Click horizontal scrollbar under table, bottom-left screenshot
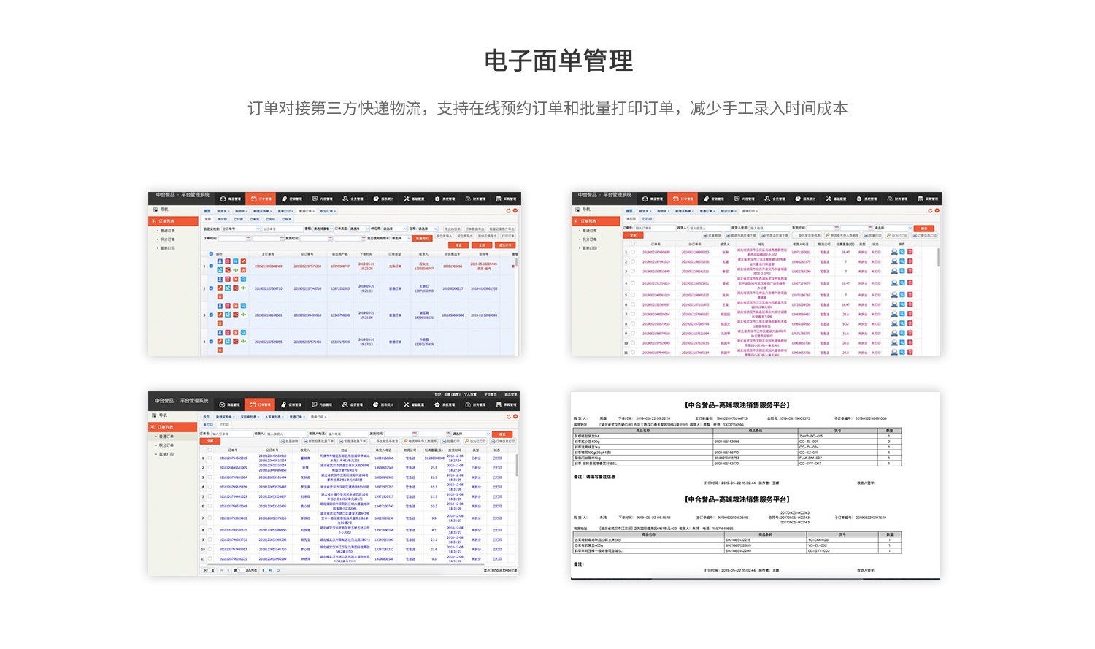This screenshot has width=1095, height=649. [346, 564]
